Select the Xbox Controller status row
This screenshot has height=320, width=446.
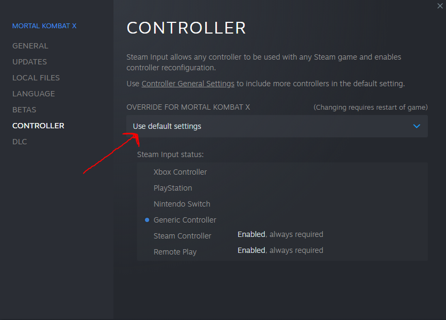(282, 172)
